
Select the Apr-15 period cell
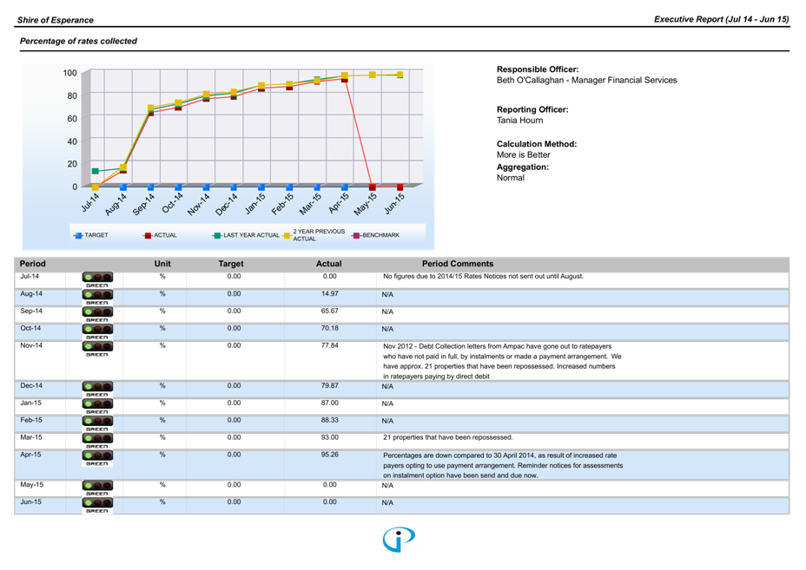[x=31, y=455]
